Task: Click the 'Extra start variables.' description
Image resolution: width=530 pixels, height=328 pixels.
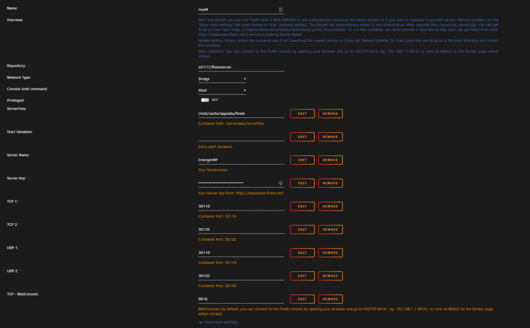Action: pyautogui.click(x=216, y=147)
